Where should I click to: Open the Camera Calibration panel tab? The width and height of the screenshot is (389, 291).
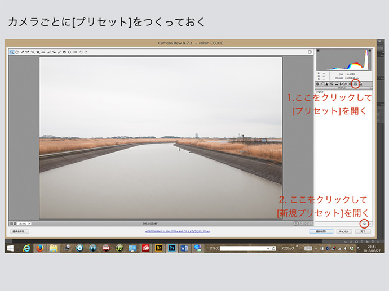[351, 84]
